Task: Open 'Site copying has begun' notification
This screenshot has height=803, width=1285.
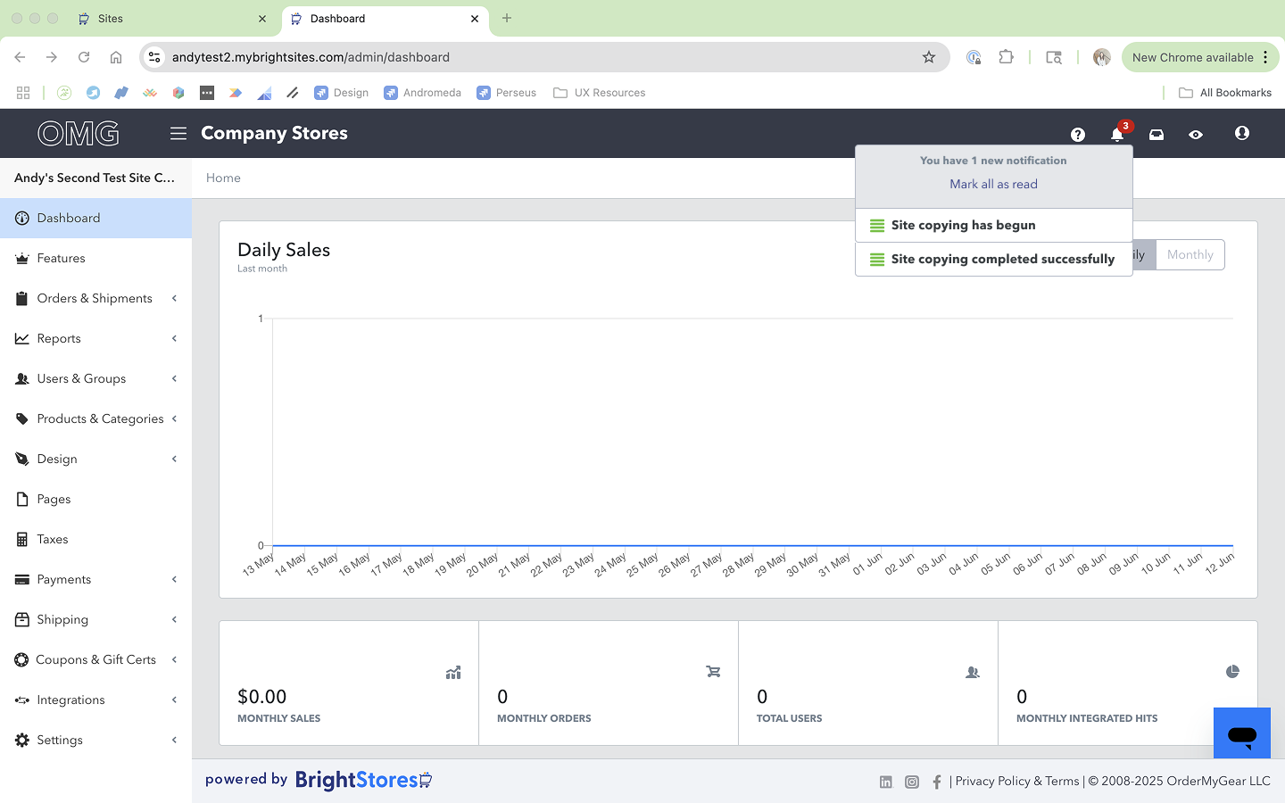Action: point(993,225)
